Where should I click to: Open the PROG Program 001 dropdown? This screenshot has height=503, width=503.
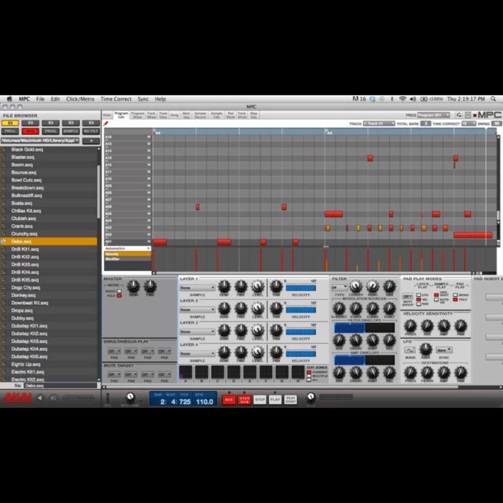click(434, 115)
